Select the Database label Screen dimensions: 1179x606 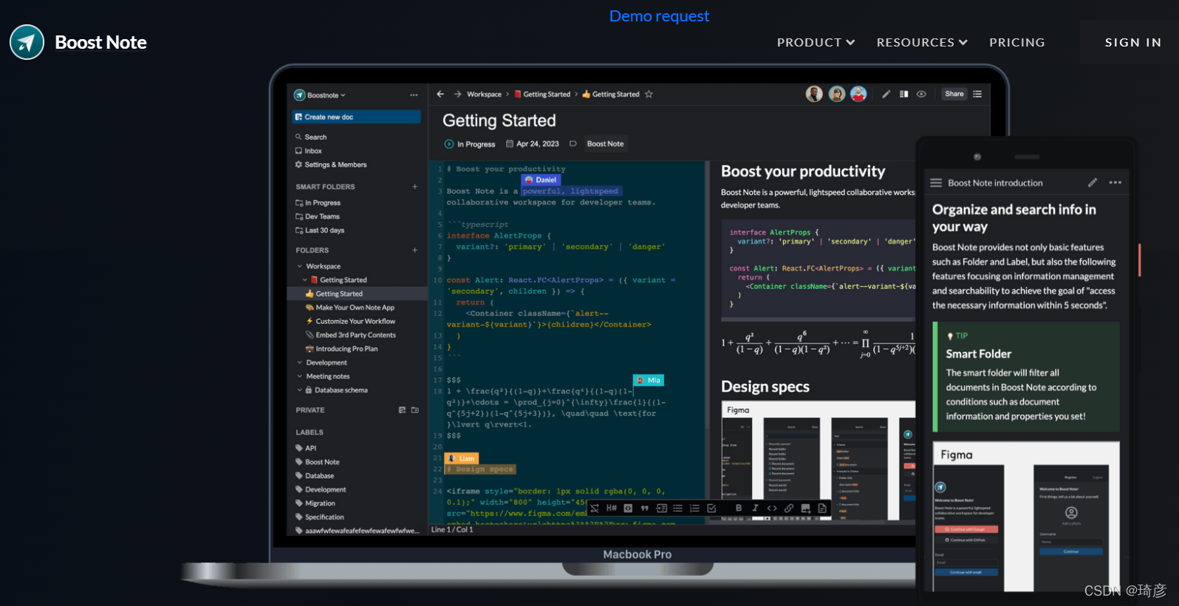click(x=315, y=476)
